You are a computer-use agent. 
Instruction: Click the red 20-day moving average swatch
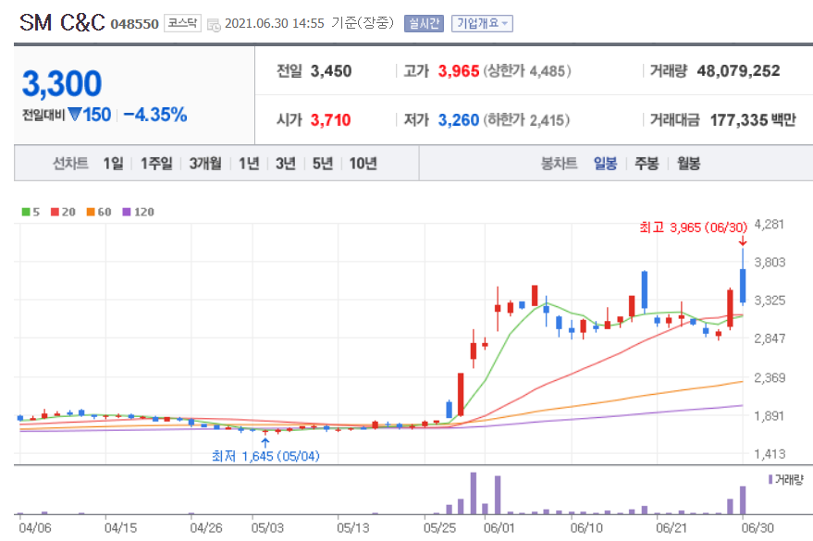click(x=55, y=212)
